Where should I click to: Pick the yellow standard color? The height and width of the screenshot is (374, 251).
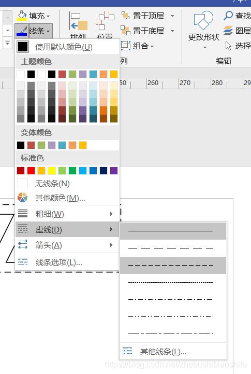52,171
